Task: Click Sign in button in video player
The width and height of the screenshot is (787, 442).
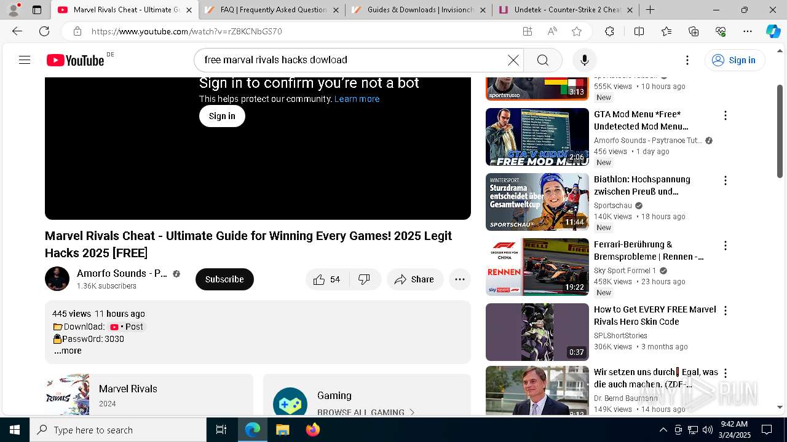Action: 222,116
